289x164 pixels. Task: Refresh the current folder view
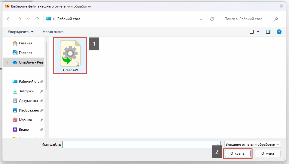pos(212,19)
